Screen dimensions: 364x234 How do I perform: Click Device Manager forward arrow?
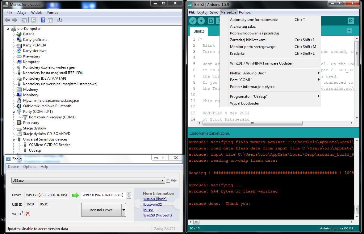[x=15, y=20]
